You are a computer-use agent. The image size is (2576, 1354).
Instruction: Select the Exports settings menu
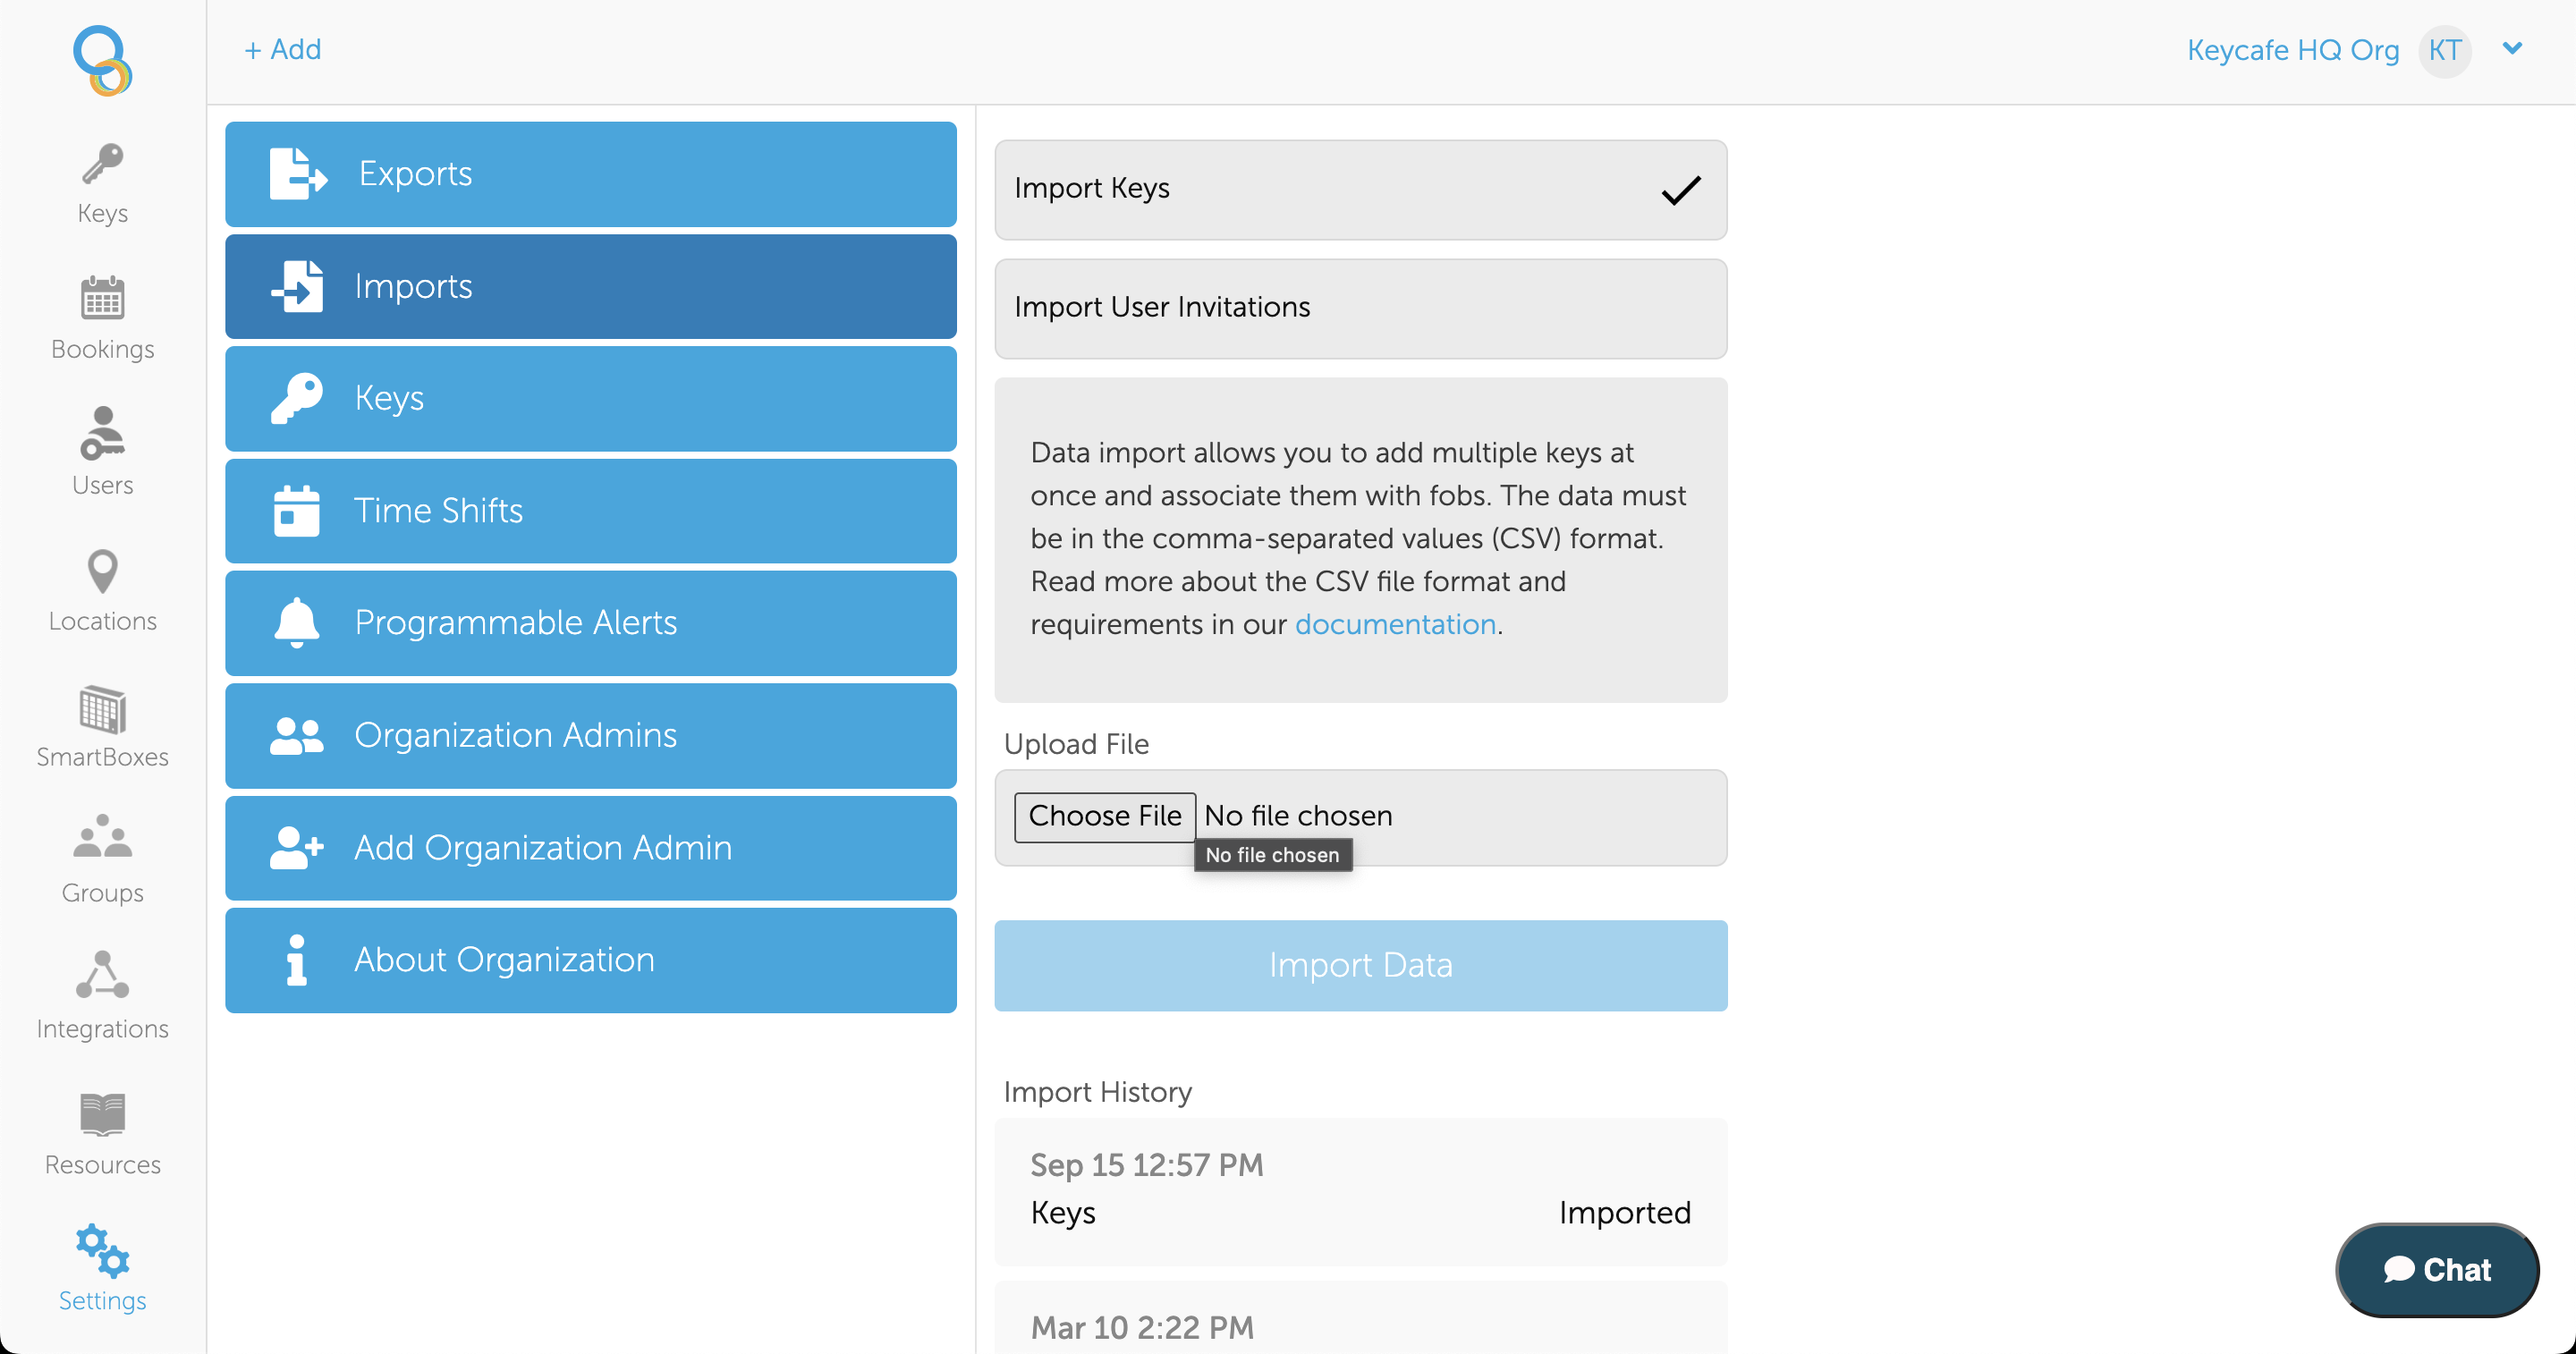(x=591, y=174)
